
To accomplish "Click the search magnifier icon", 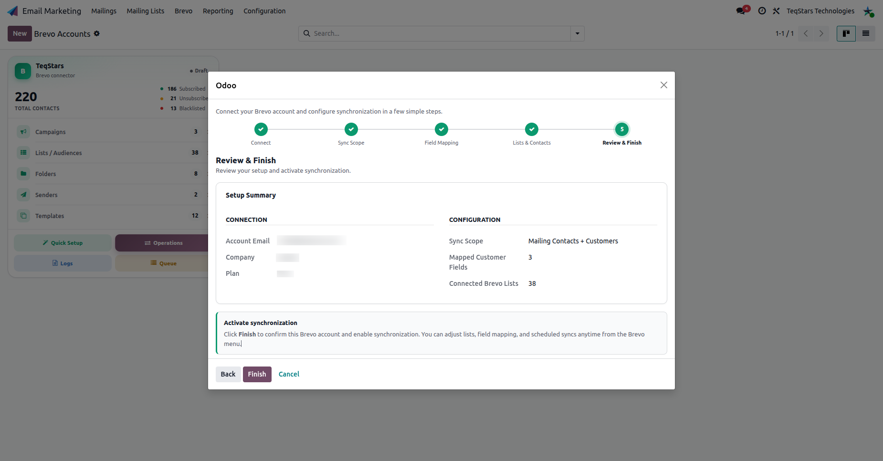I will tap(307, 33).
